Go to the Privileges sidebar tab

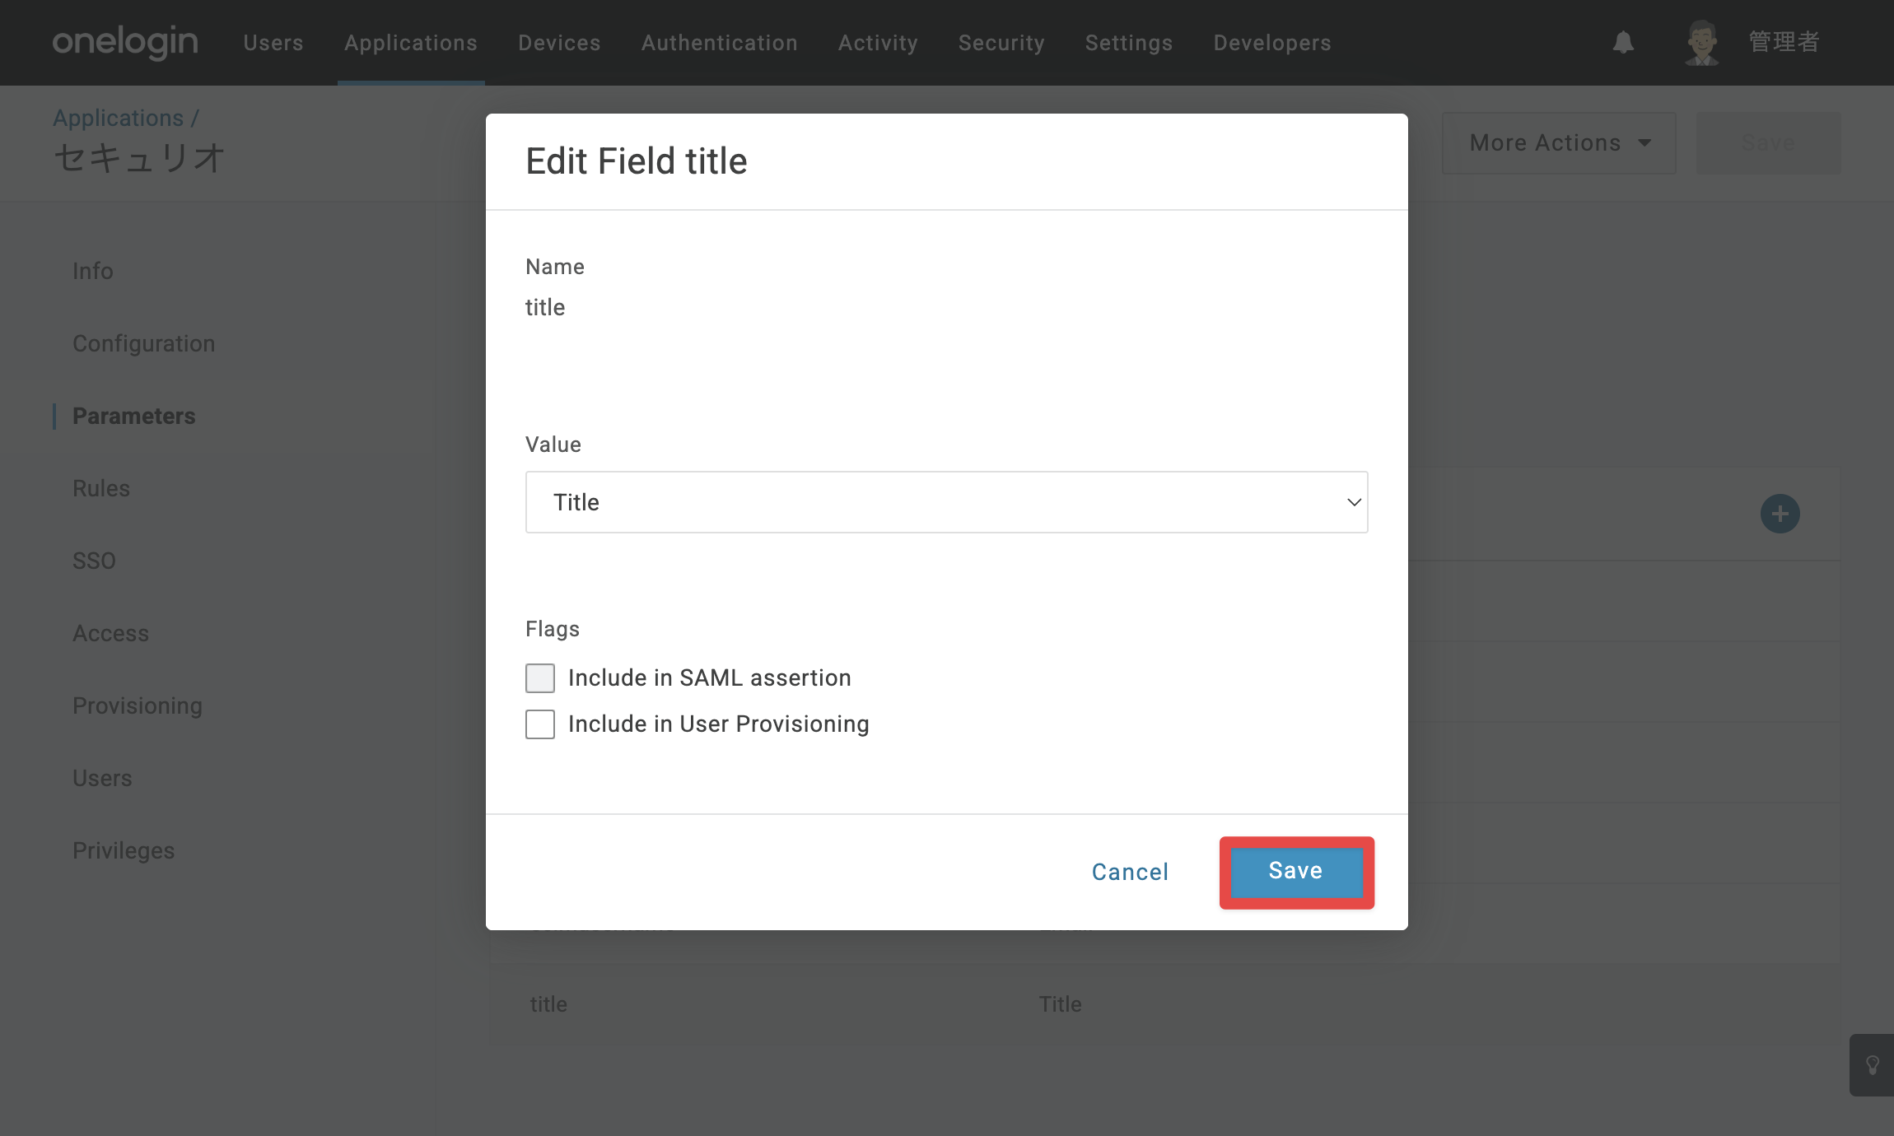(124, 850)
